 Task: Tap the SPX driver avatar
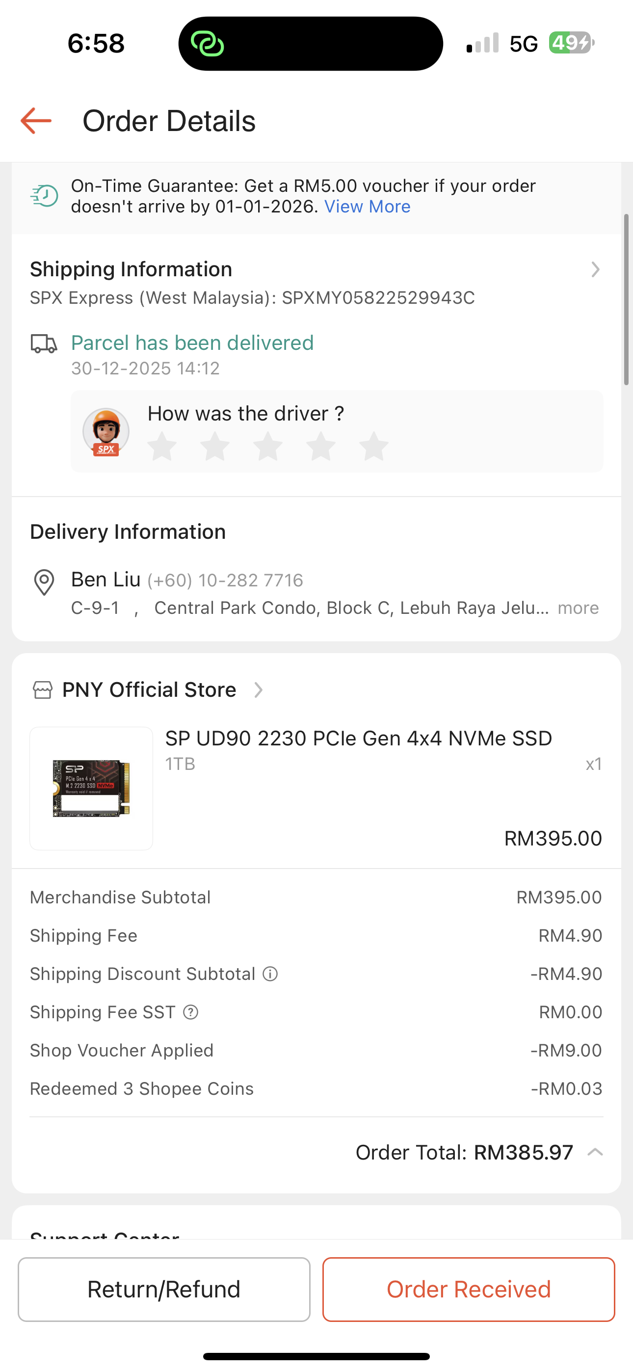pyautogui.click(x=106, y=432)
